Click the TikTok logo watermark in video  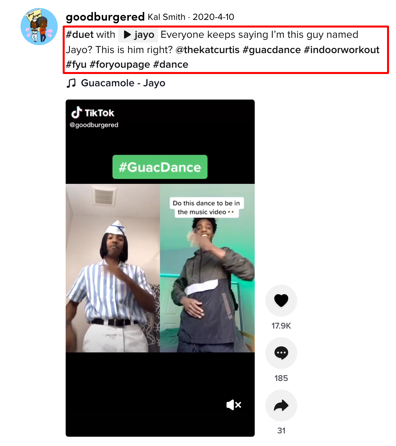(x=93, y=113)
